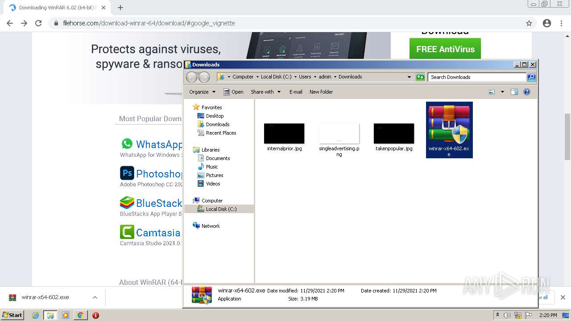The height and width of the screenshot is (321, 571).
Task: Click the volume icon in system tray
Action: (507, 315)
